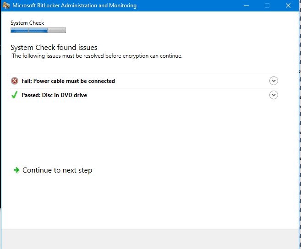Click the BitLocker app icon in title bar
This screenshot has height=249, width=301.
[x=6, y=5]
